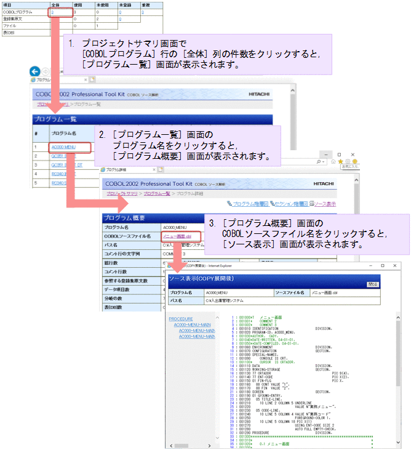Click scroll-up arrow in program list window
411x450 pixels.
tap(292, 90)
